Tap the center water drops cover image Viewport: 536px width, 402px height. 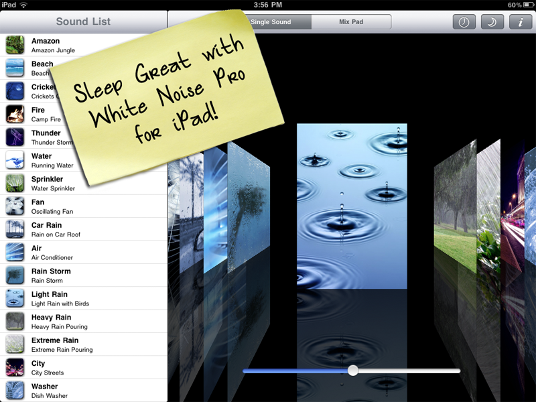coord(352,206)
